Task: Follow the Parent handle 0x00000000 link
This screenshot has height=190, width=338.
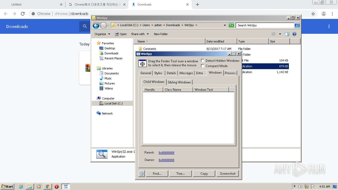Action: [x=166, y=153]
